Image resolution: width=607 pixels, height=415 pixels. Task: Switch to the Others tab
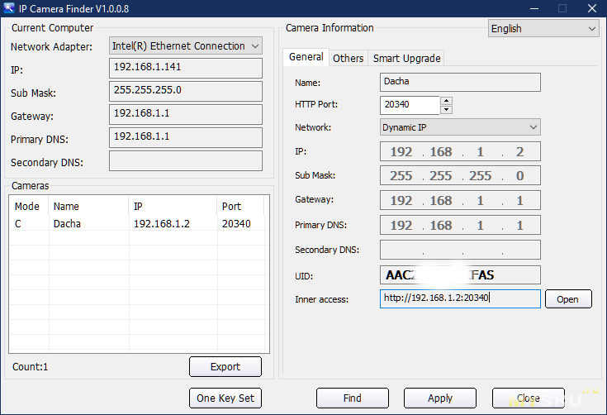coord(348,58)
